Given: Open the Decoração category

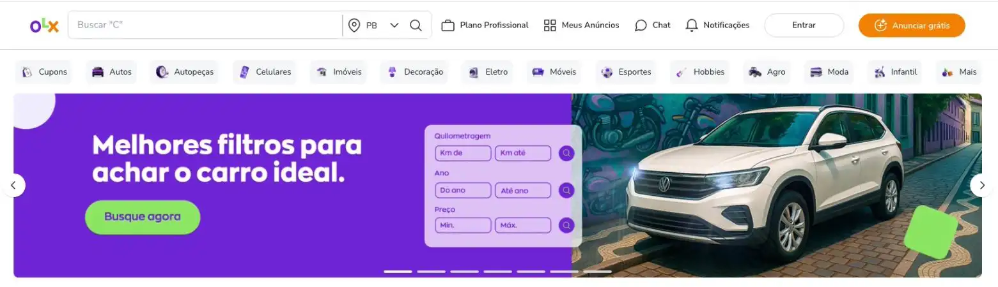Looking at the screenshot, I should (x=415, y=72).
